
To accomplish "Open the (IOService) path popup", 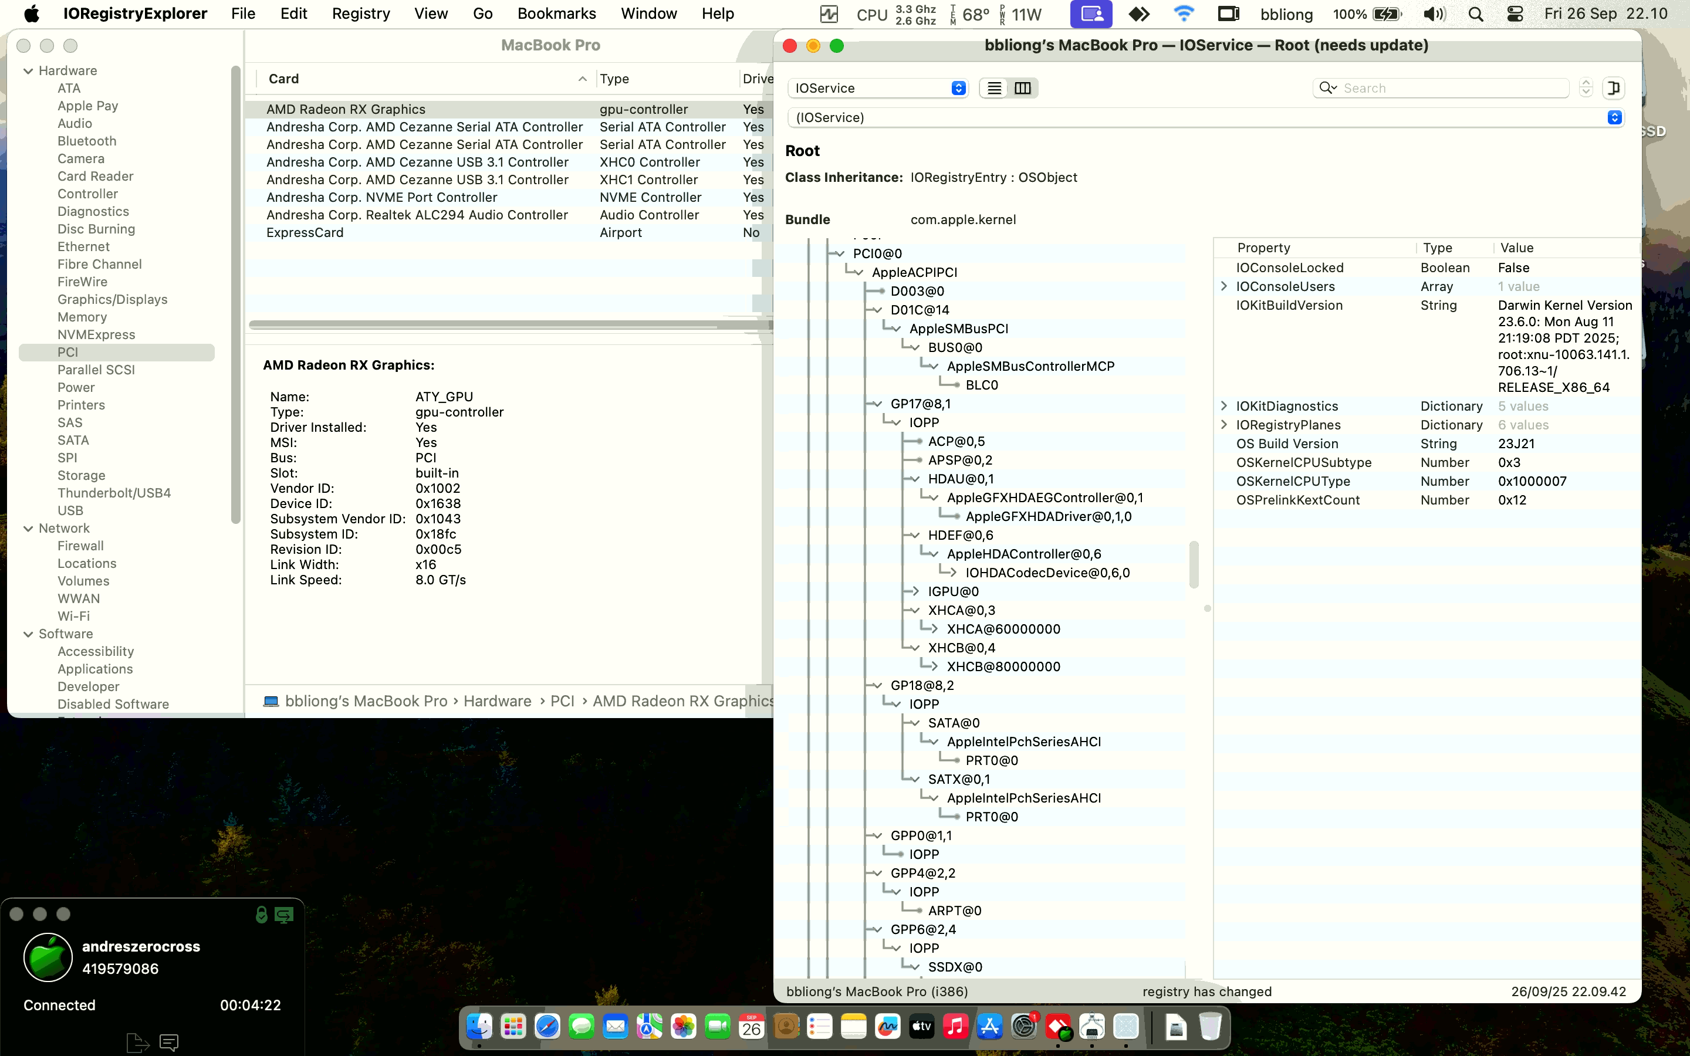I will (1205, 117).
